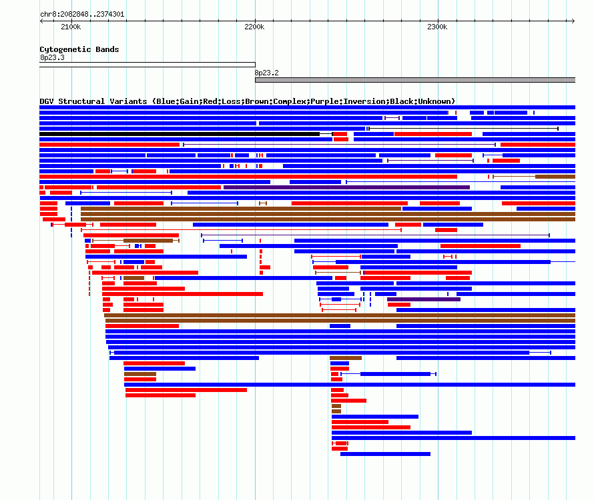This screenshot has height=500, width=594.
Task: Select the topmost full-width blue gain bar
Action: pyautogui.click(x=307, y=107)
